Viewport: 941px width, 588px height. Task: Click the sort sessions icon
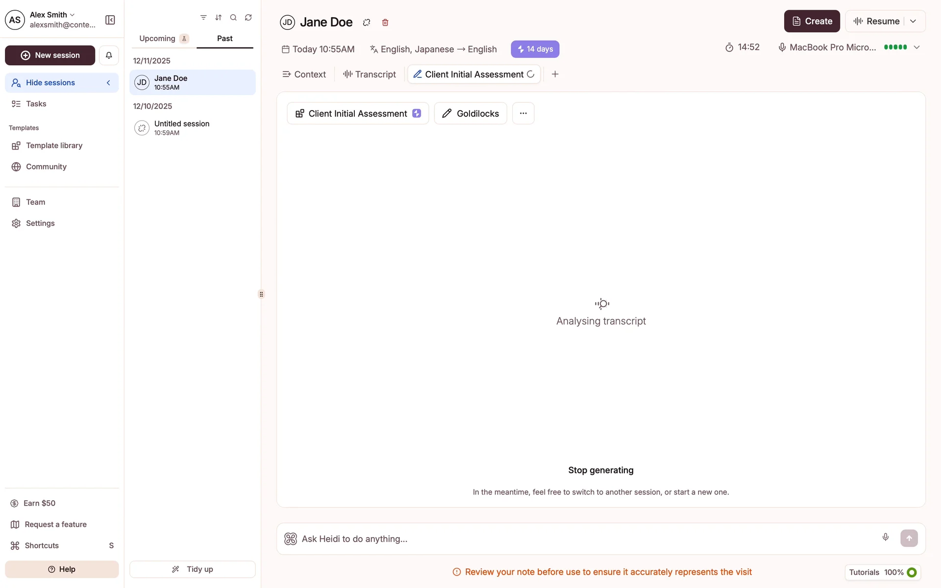coord(219,18)
